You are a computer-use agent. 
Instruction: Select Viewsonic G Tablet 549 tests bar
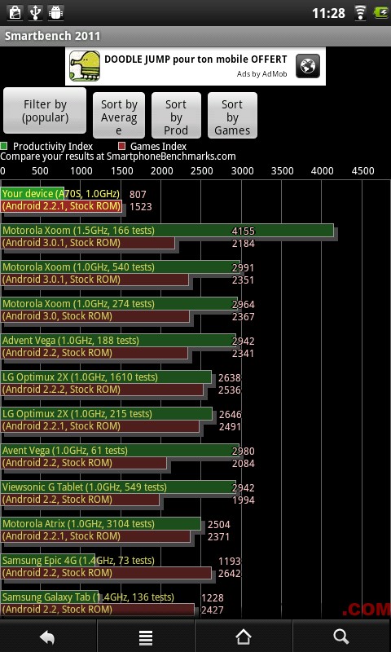(x=118, y=487)
